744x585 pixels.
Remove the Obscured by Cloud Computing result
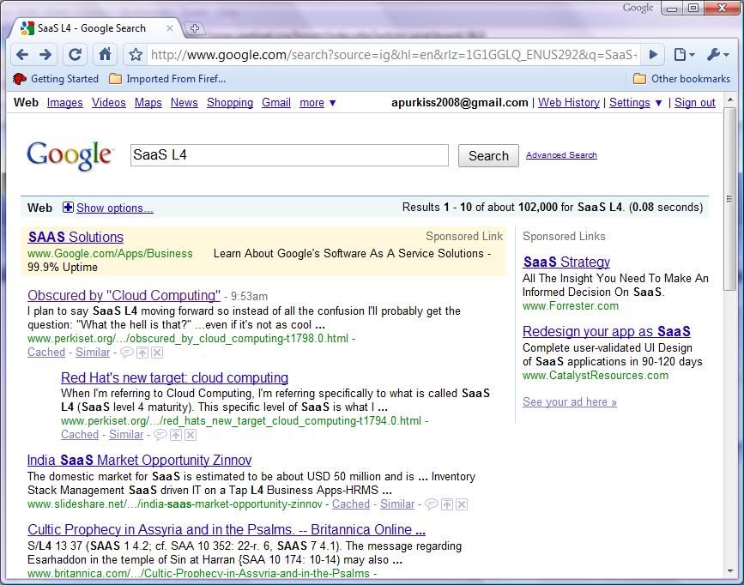pos(157,352)
